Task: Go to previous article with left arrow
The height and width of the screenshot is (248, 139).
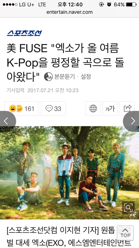Action: [8, 121]
